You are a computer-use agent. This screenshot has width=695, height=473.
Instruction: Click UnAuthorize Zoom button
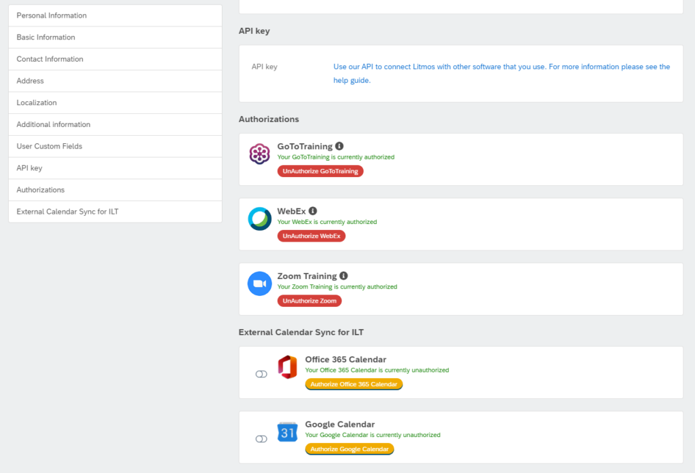tap(309, 301)
